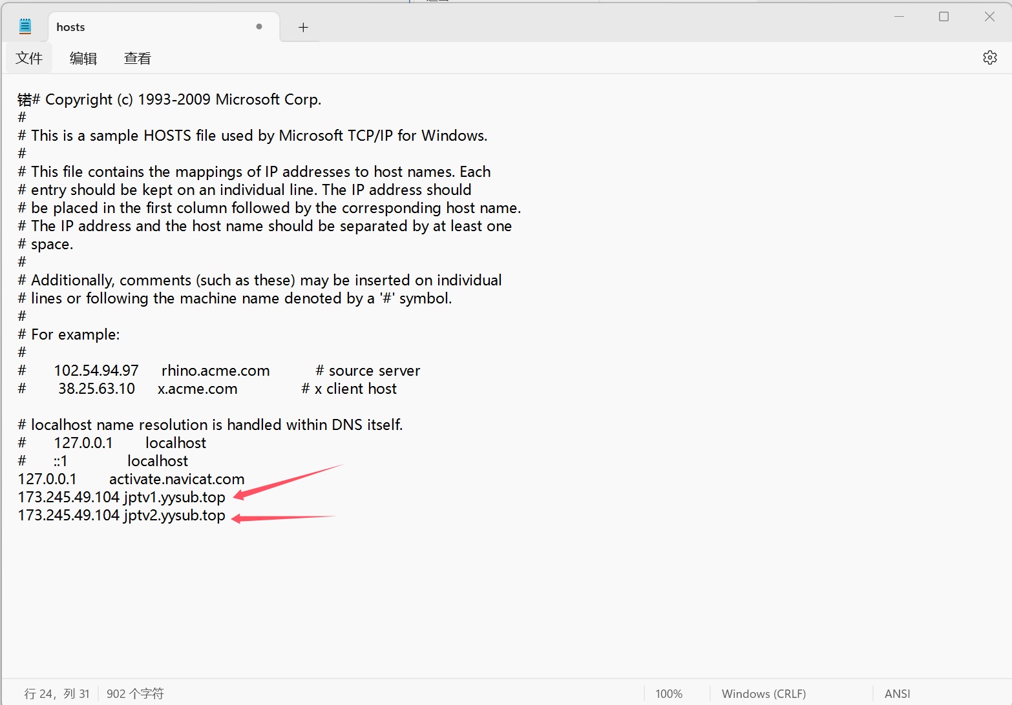Place cursor on the activate.navicat.com line
Viewport: 1012px width, 705px height.
[176, 479]
